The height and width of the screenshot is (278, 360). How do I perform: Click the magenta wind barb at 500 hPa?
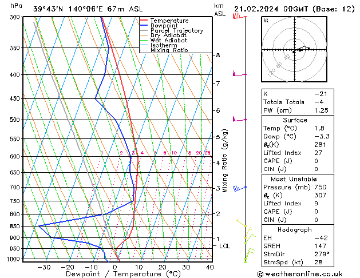(239, 119)
